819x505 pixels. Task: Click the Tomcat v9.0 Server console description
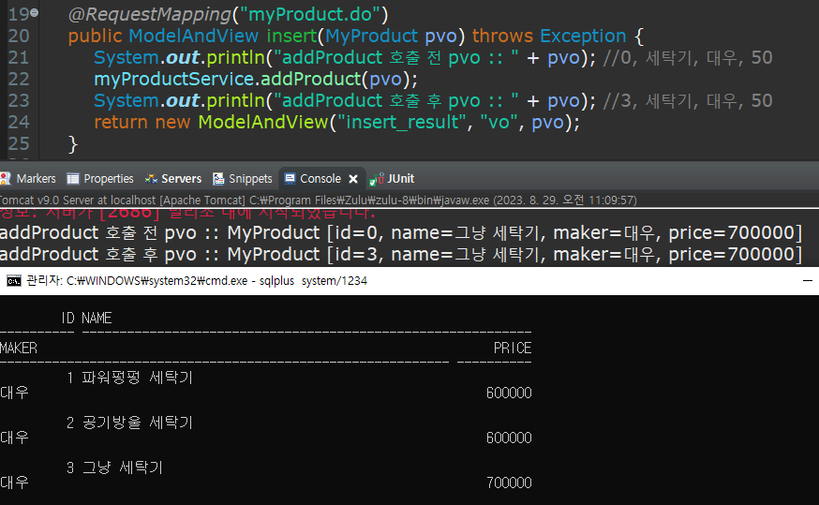point(318,200)
